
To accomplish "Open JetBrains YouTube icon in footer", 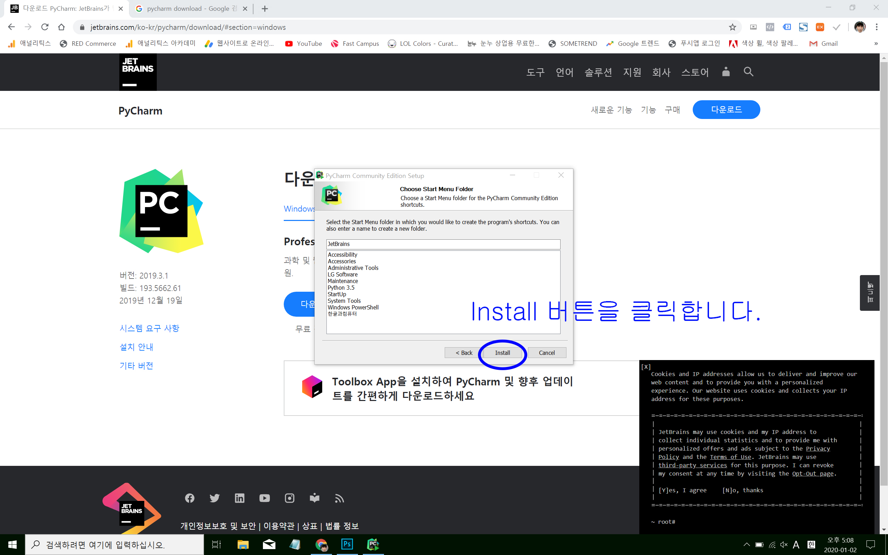I will pos(265,498).
